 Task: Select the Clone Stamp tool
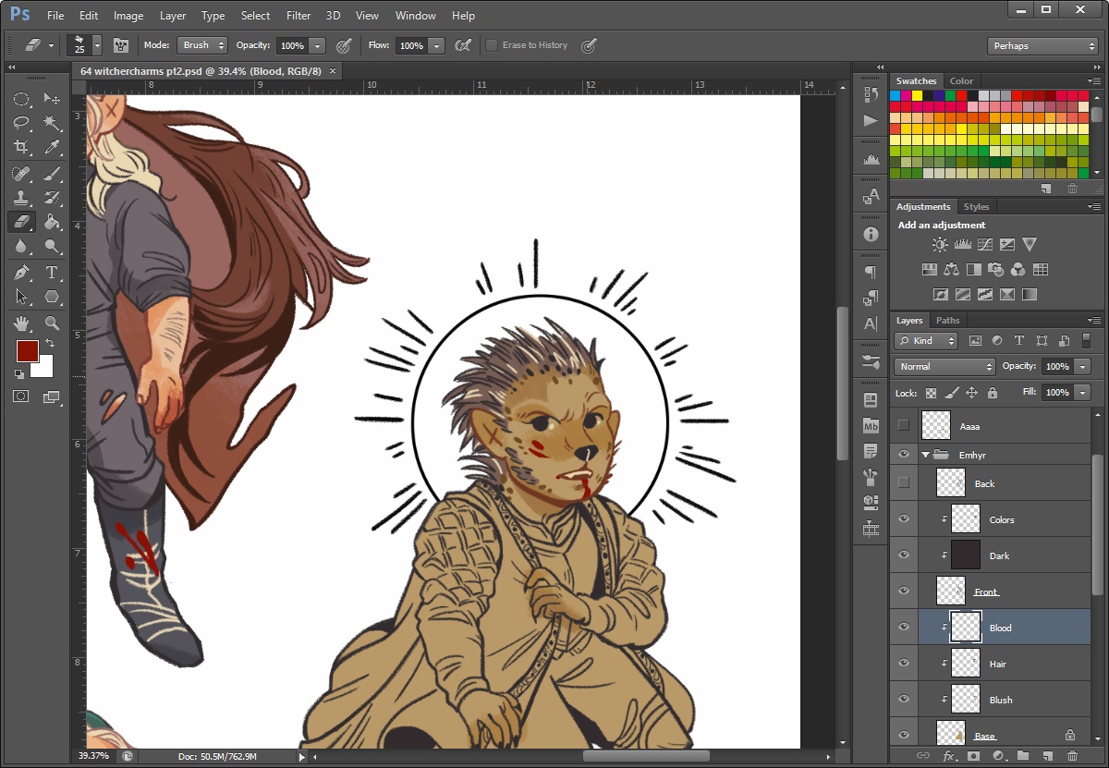coord(21,198)
